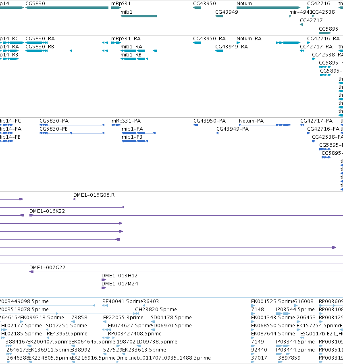Open the mib1 gene in the top gene track
This screenshot has width=343, height=364.
click(139, 16)
